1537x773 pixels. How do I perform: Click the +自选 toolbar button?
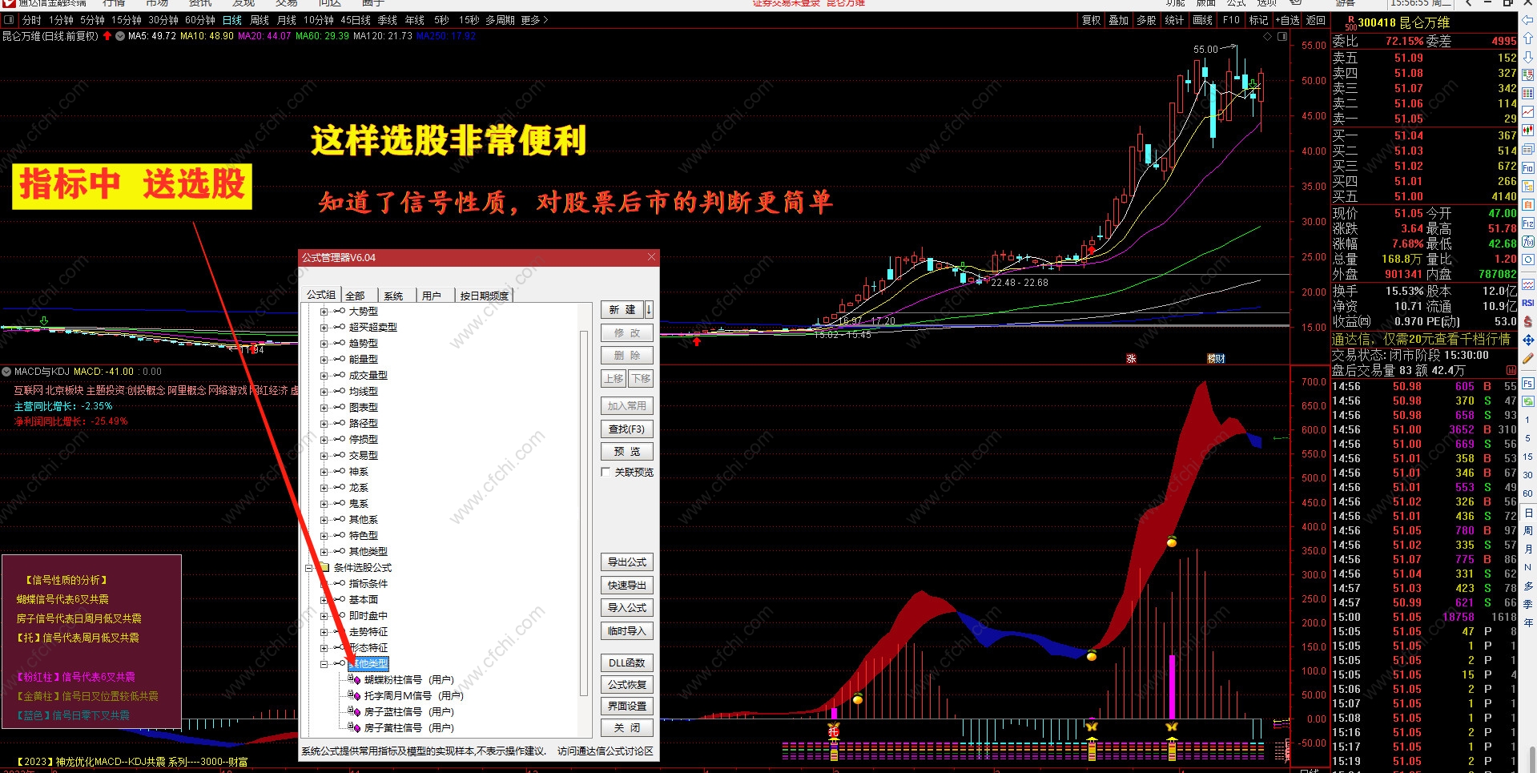1288,20
